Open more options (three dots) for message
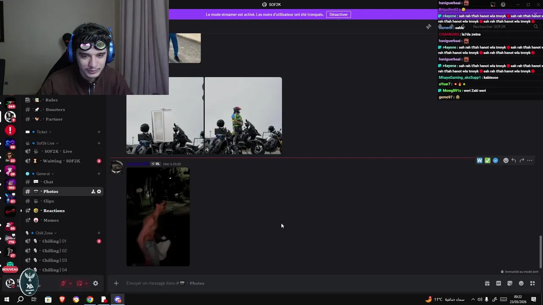The height and width of the screenshot is (305, 543). [530, 161]
